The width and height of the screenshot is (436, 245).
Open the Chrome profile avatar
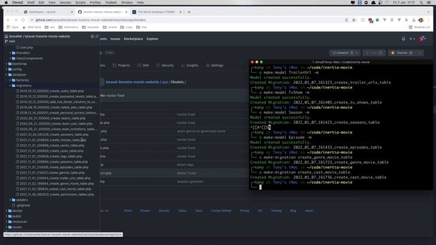[421, 20]
